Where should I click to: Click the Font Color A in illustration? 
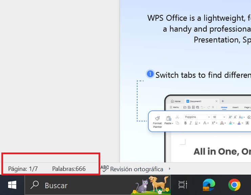[x=239, y=123]
